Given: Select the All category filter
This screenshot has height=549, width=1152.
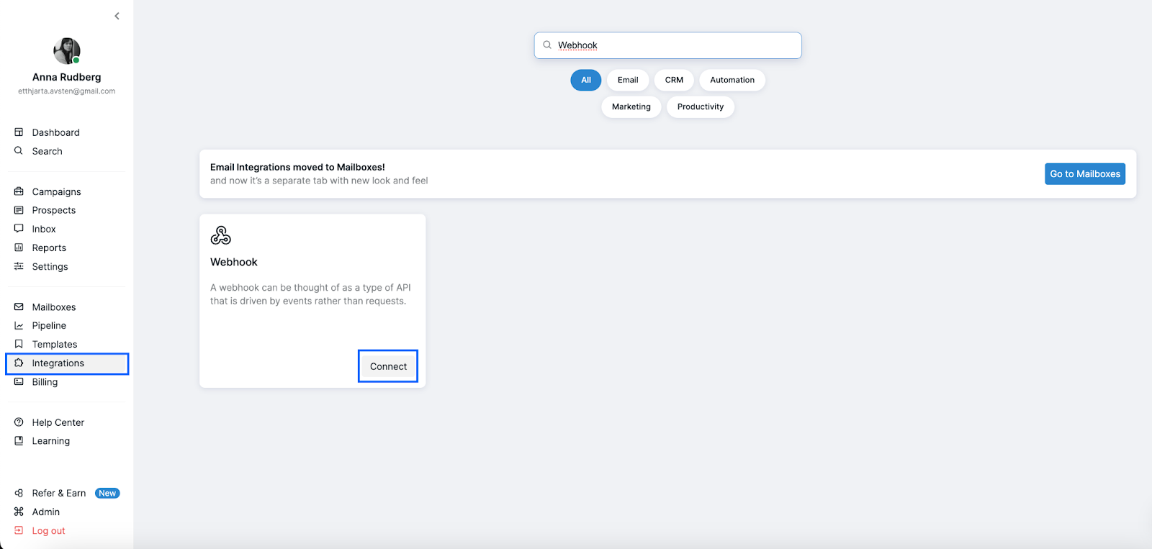Looking at the screenshot, I should [585, 80].
